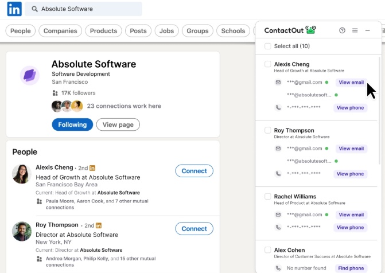This screenshot has width=385, height=273.
Task: Click Alexis Cheng name in ContactOut
Action: [291, 64]
